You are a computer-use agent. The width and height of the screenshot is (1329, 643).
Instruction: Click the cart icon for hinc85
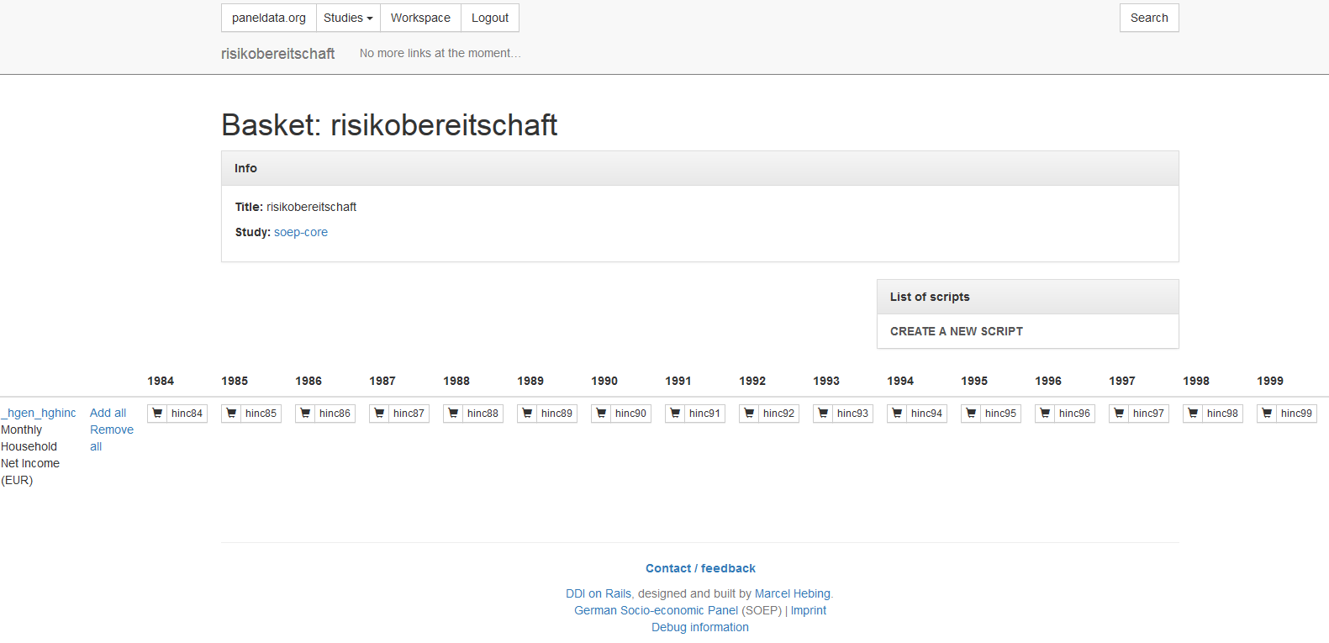pos(231,414)
